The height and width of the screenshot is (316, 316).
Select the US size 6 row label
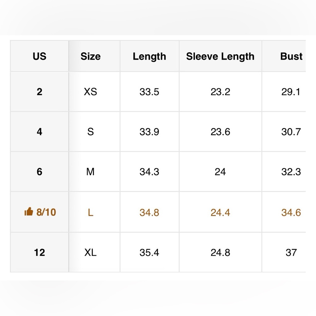(x=39, y=172)
